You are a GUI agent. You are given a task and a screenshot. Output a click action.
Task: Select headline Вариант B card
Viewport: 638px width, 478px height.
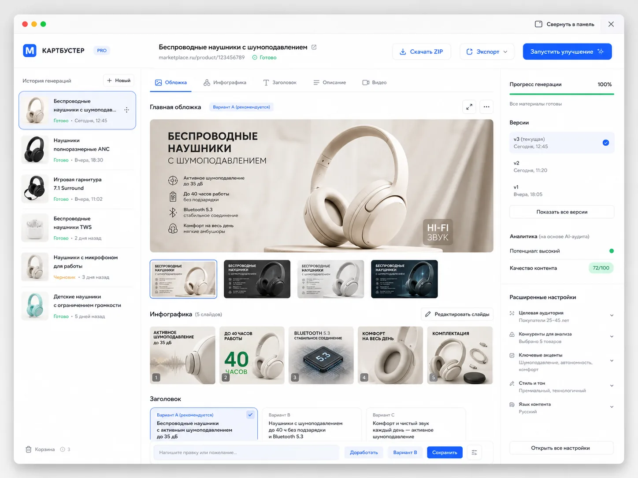(x=312, y=424)
